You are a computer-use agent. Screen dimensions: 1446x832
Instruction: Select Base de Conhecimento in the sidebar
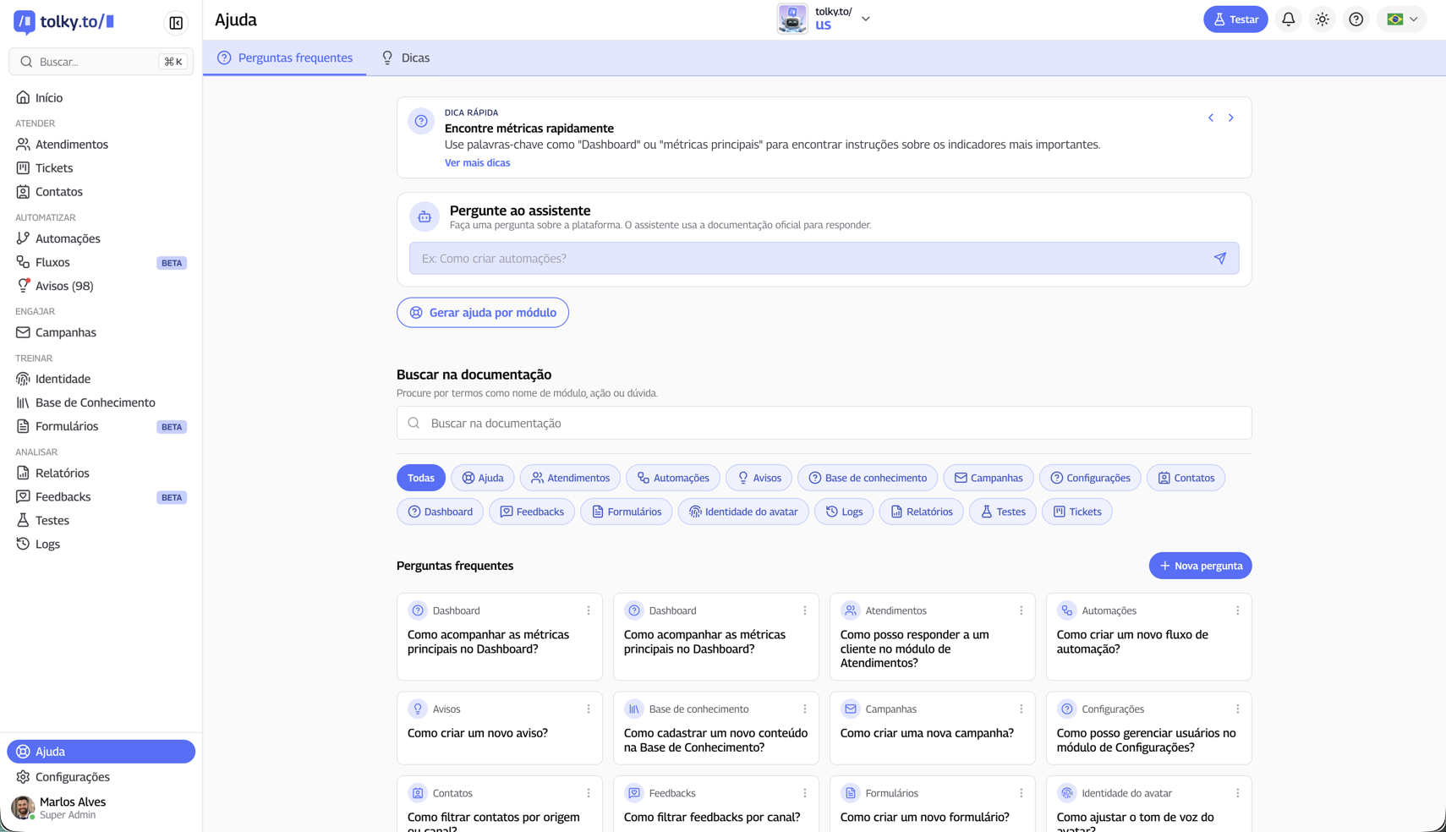[94, 402]
